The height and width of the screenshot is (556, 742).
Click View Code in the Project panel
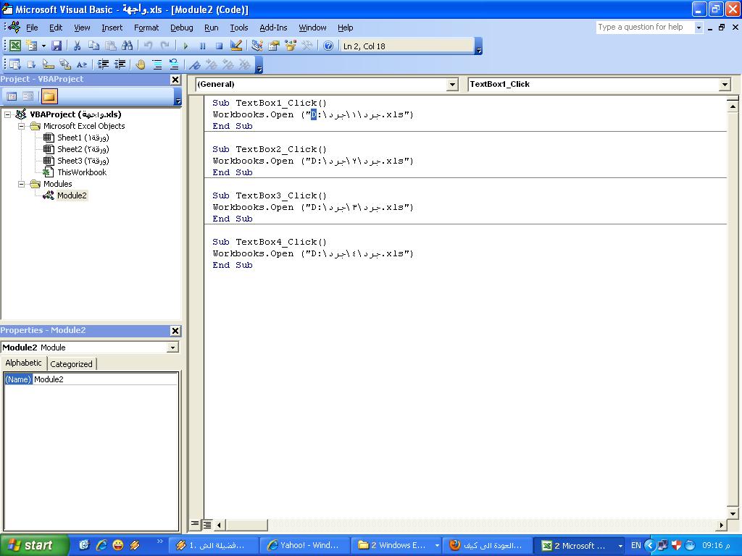(x=12, y=96)
